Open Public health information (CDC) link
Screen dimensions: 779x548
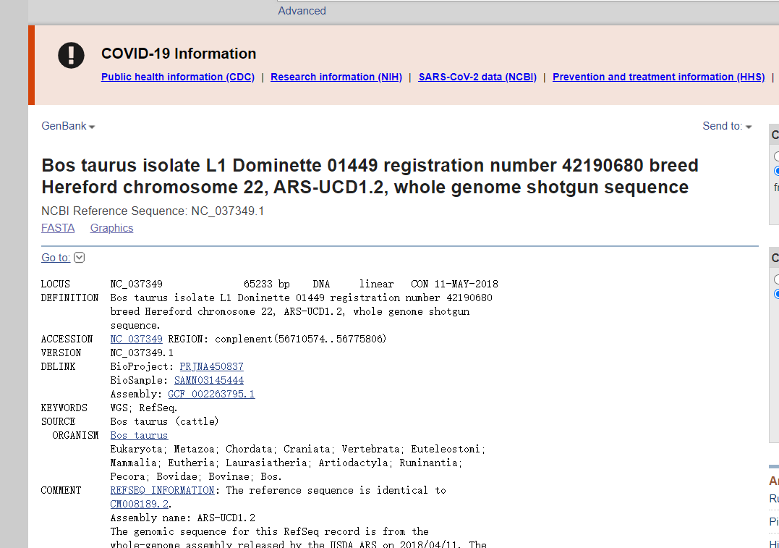pos(178,77)
